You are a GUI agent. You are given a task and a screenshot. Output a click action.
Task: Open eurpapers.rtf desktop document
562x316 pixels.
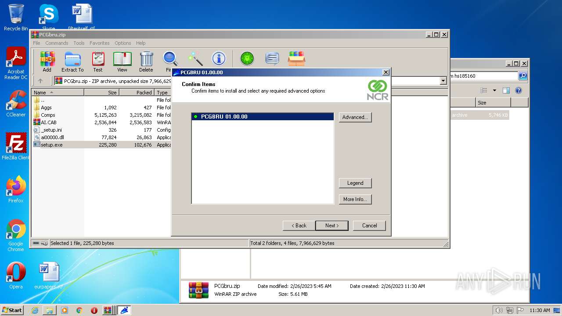[48, 276]
